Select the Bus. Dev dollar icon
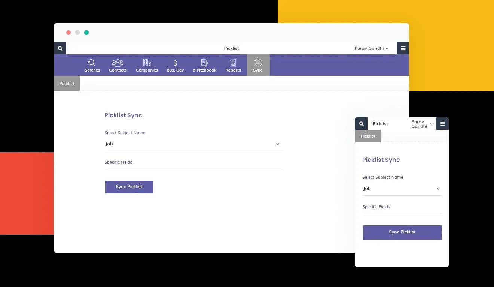 point(175,63)
